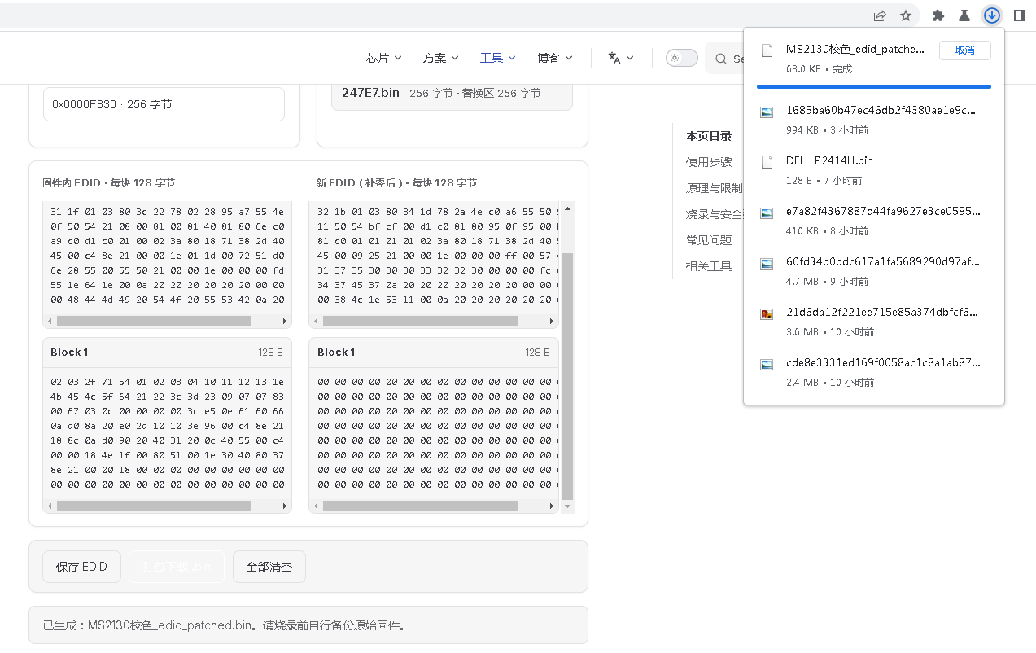Expand the 方案 navigation dropdown
The image size is (1036, 653).
(440, 58)
